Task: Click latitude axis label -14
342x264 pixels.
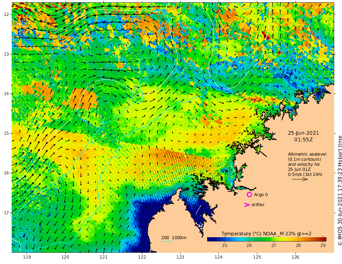Action: 5,94
